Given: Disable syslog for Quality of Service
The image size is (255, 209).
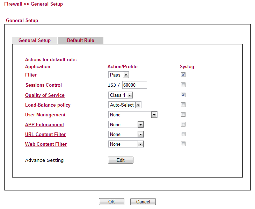Looking at the screenshot, I should [x=183, y=95].
